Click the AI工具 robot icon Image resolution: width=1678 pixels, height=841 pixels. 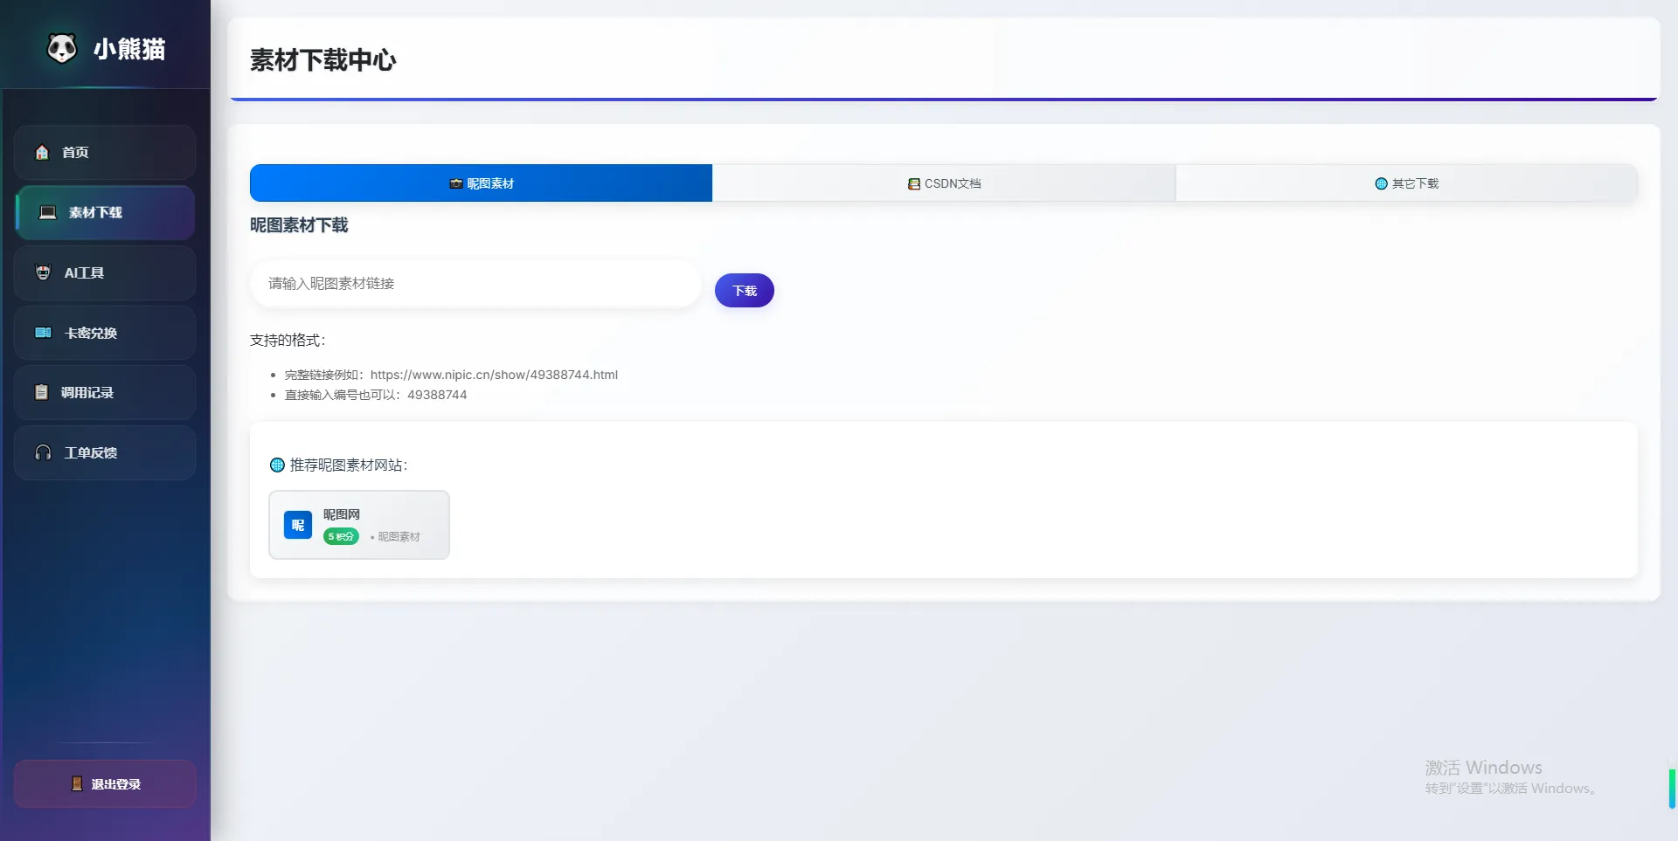pyautogui.click(x=43, y=272)
